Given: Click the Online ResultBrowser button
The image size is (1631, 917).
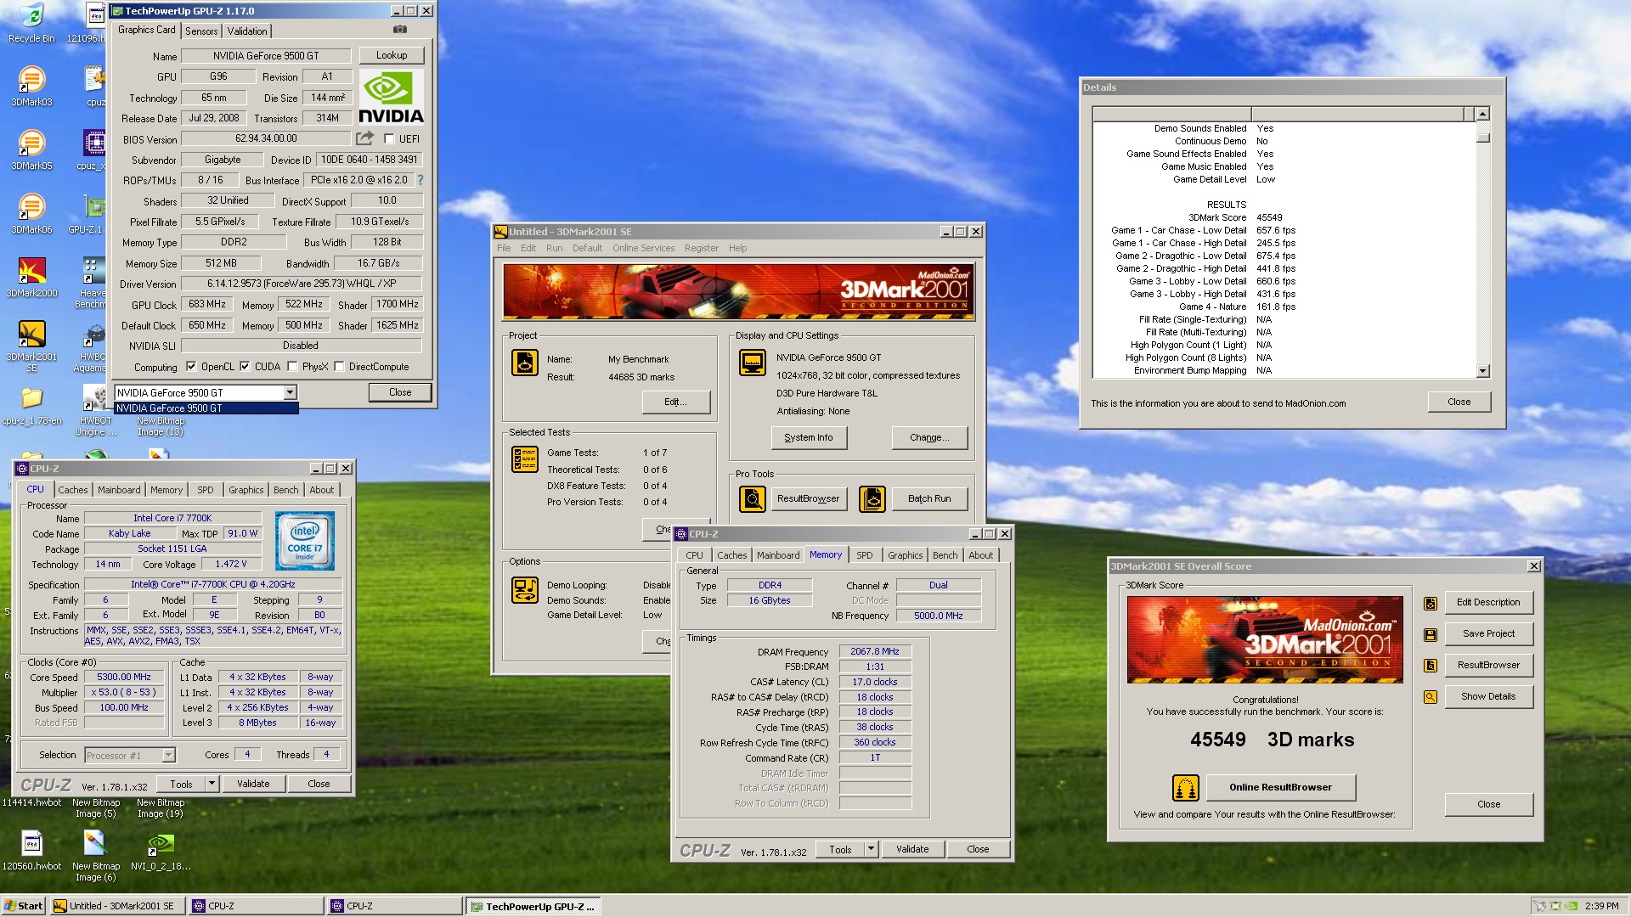Looking at the screenshot, I should [1280, 787].
